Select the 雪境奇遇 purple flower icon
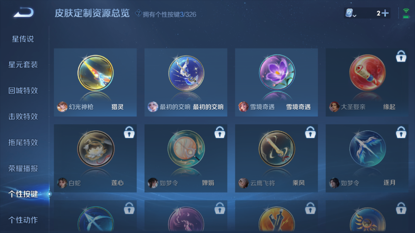The image size is (415, 233). click(277, 72)
